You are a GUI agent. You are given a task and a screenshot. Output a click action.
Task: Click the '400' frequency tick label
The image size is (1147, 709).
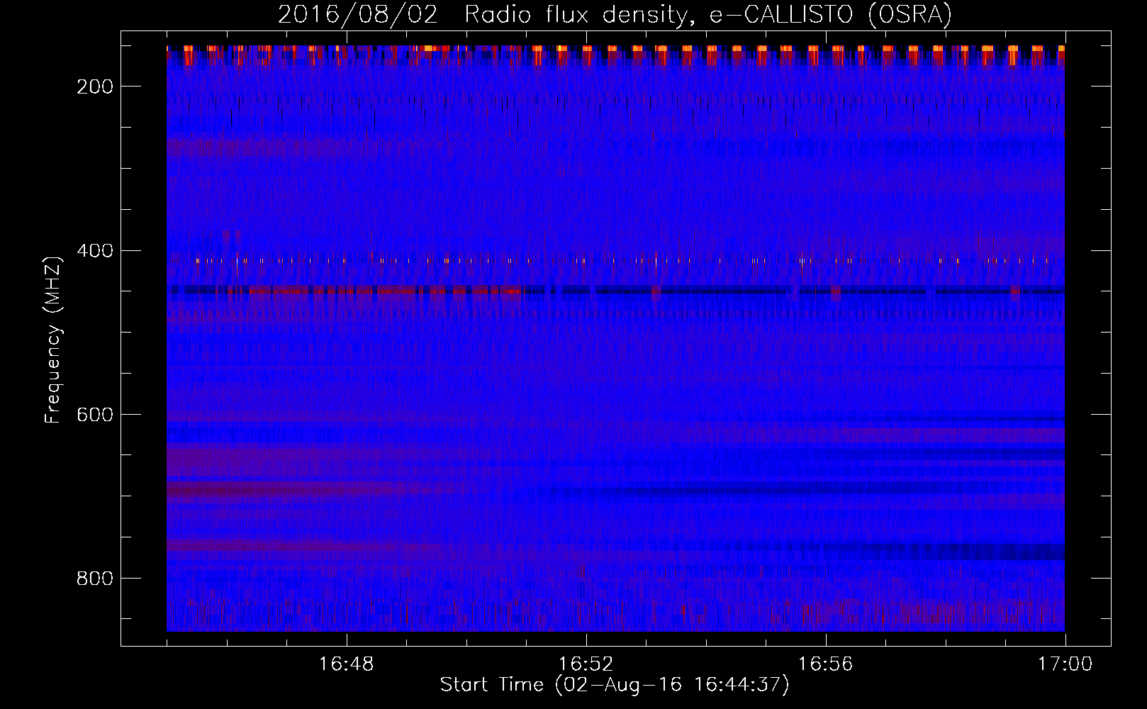click(95, 251)
